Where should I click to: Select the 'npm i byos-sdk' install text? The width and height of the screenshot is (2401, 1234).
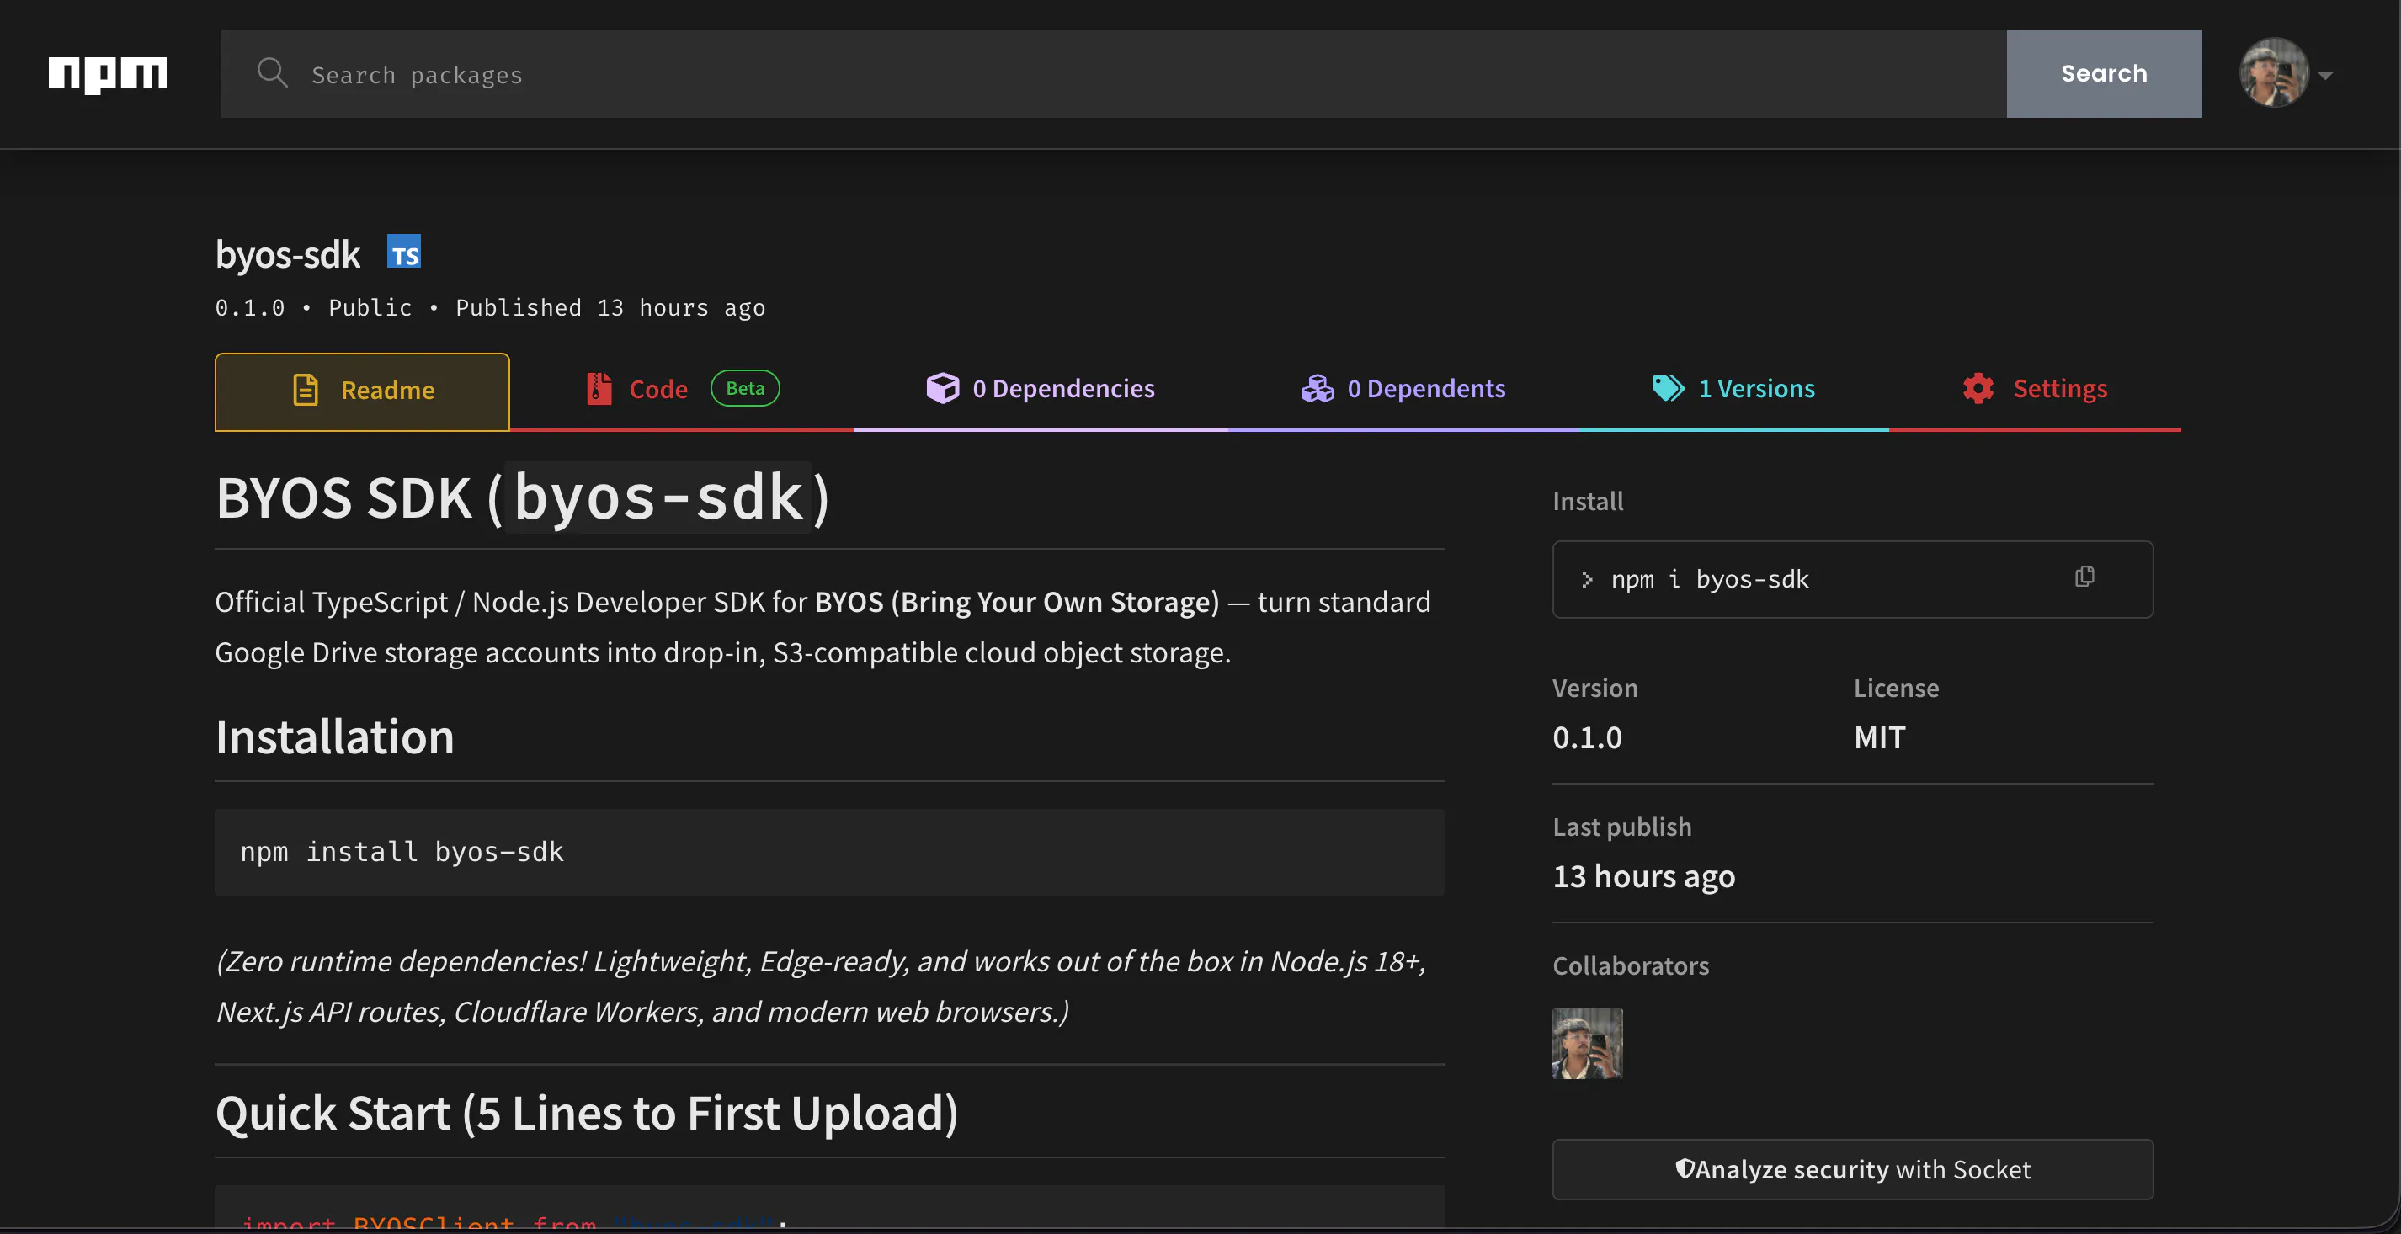1709,580
